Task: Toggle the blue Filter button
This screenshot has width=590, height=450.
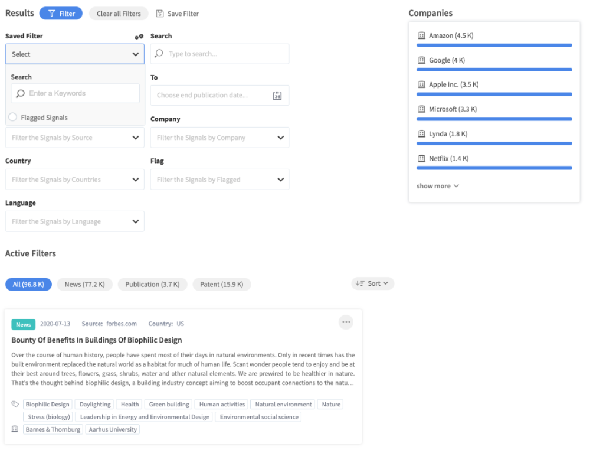Action: 61,14
